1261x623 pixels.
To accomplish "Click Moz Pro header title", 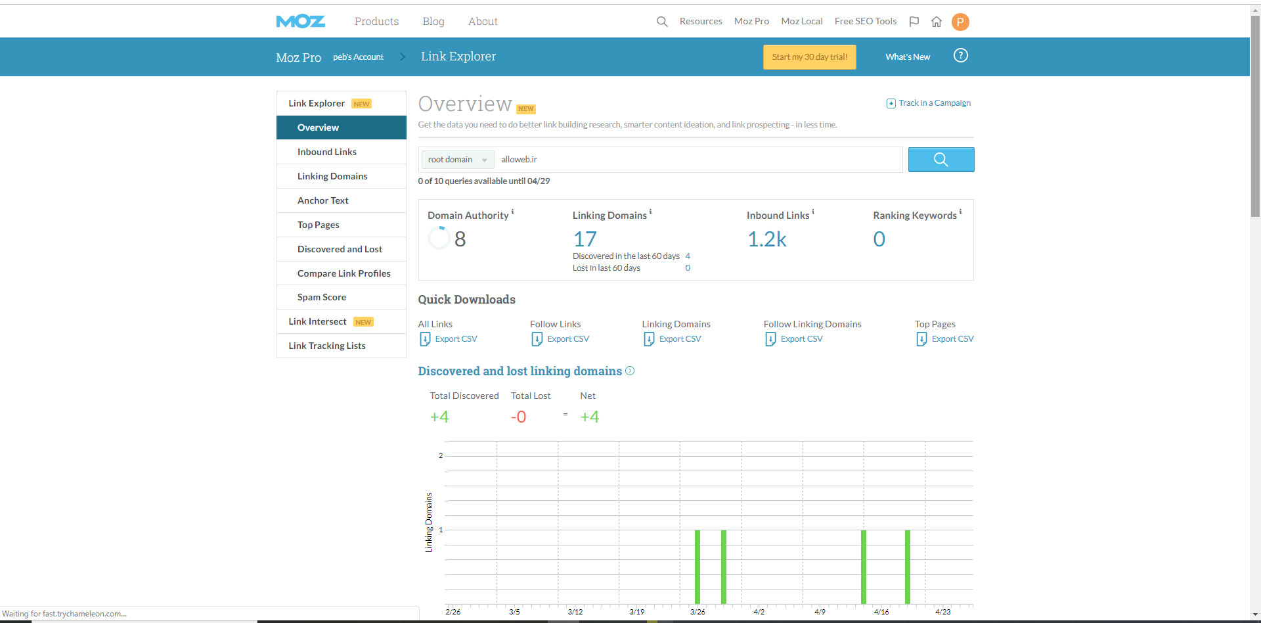I will [x=298, y=57].
